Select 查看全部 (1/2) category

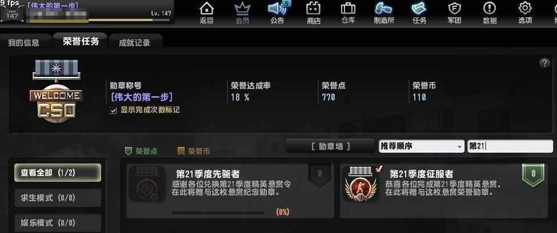point(58,173)
